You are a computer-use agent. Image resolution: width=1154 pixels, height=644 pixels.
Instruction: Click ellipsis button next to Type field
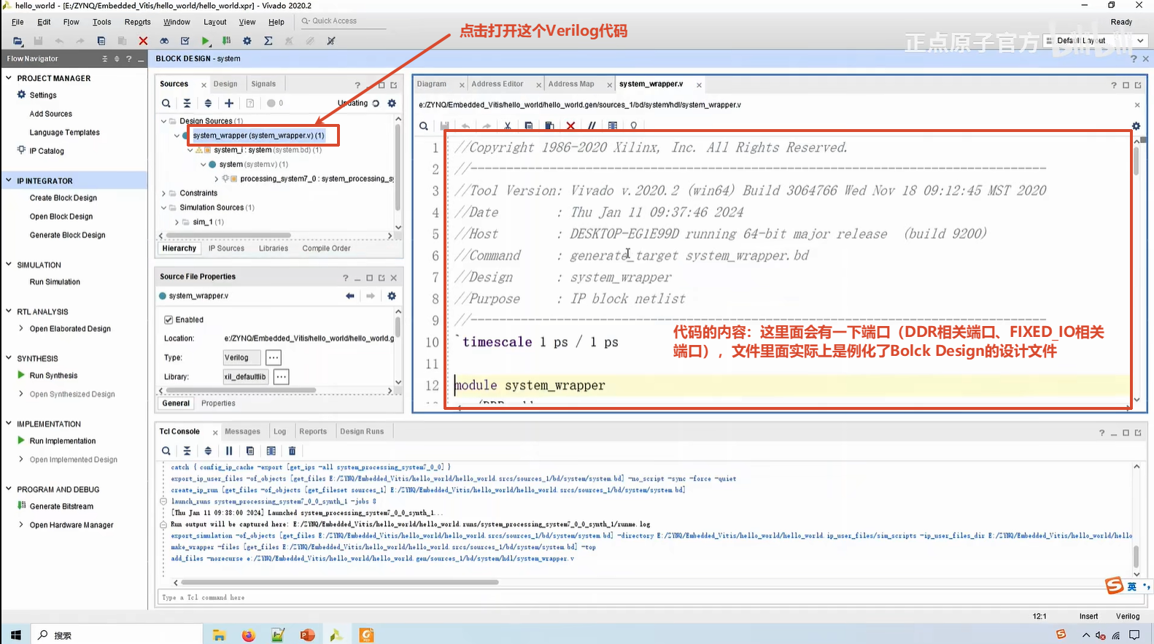coord(274,357)
